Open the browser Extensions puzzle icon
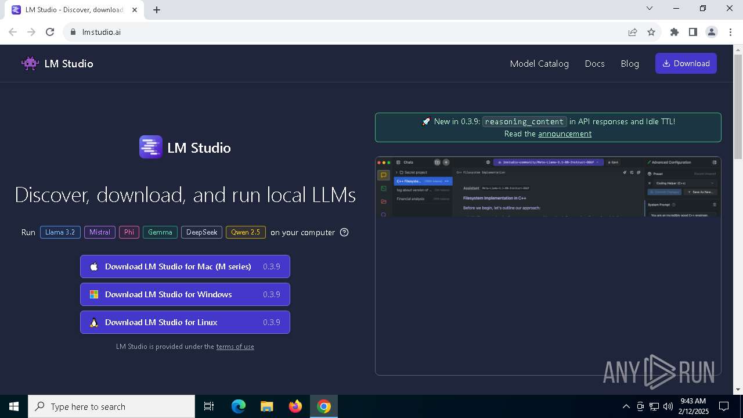The image size is (743, 418). coord(675,32)
